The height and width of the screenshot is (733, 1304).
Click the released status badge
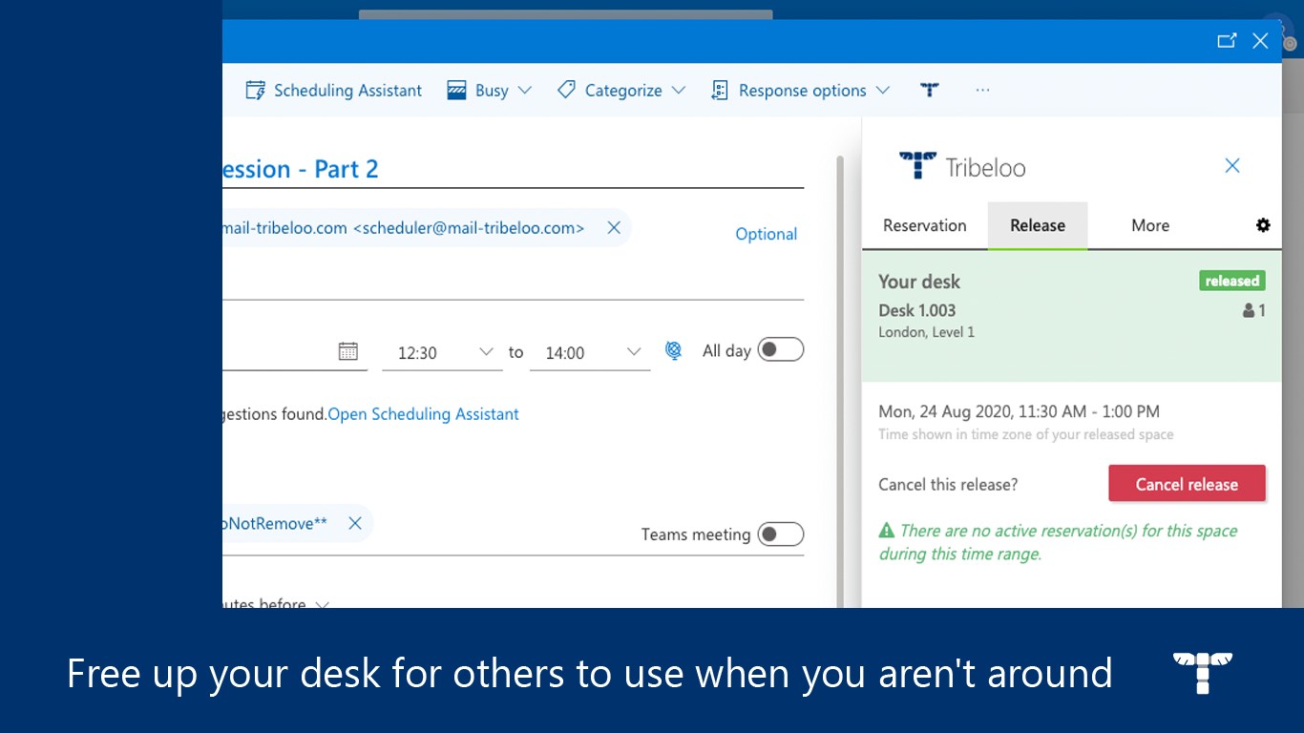tap(1232, 281)
